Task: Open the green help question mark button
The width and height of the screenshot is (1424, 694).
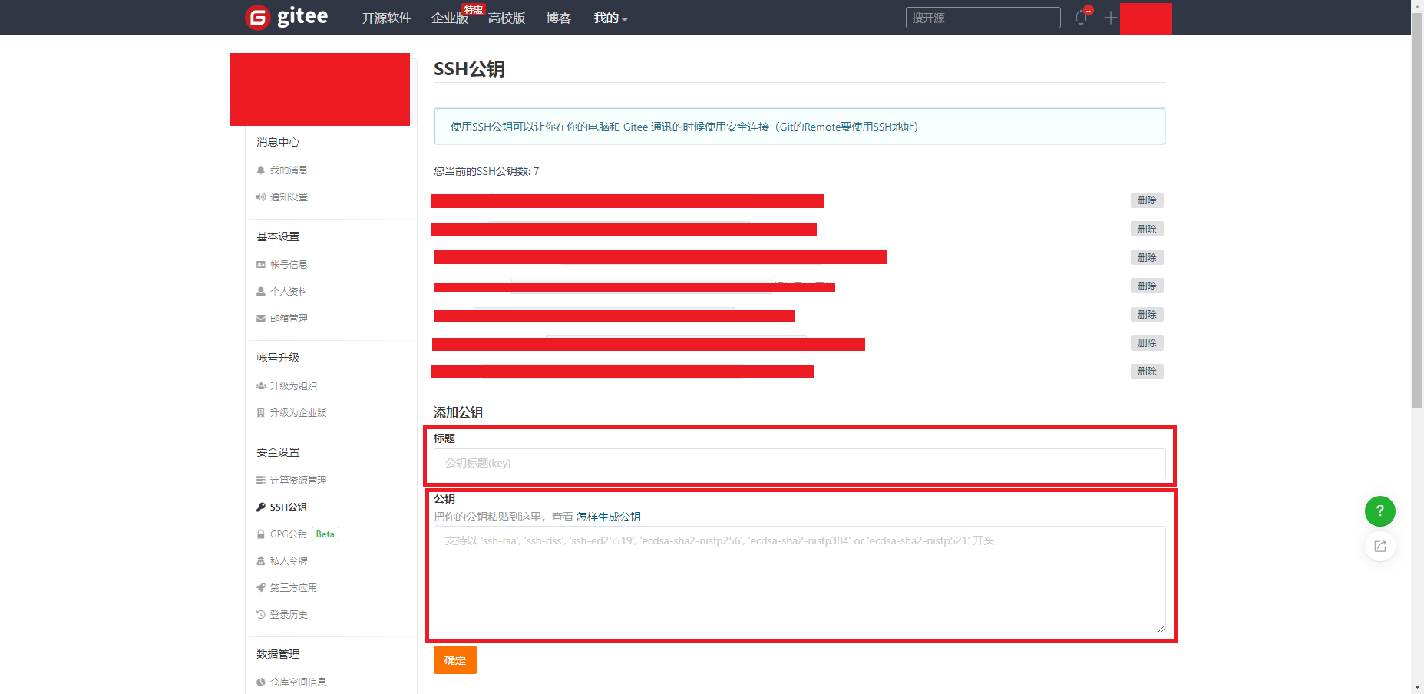Action: 1379,511
